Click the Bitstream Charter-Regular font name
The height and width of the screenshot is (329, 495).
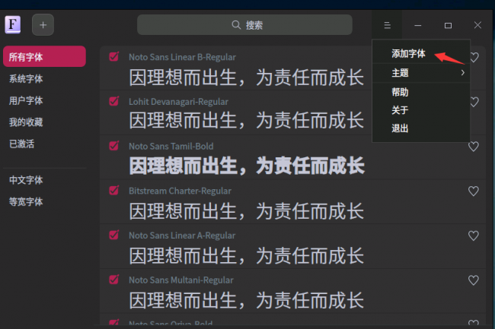click(x=180, y=191)
